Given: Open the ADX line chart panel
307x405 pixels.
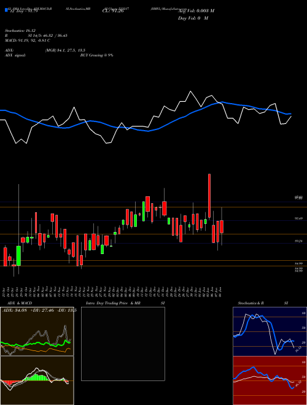Looking at the screenshot, I should (37, 331).
